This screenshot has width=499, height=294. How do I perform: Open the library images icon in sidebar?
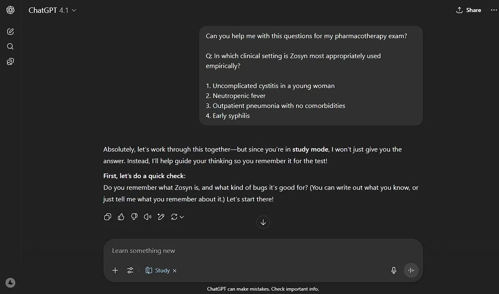[10, 61]
